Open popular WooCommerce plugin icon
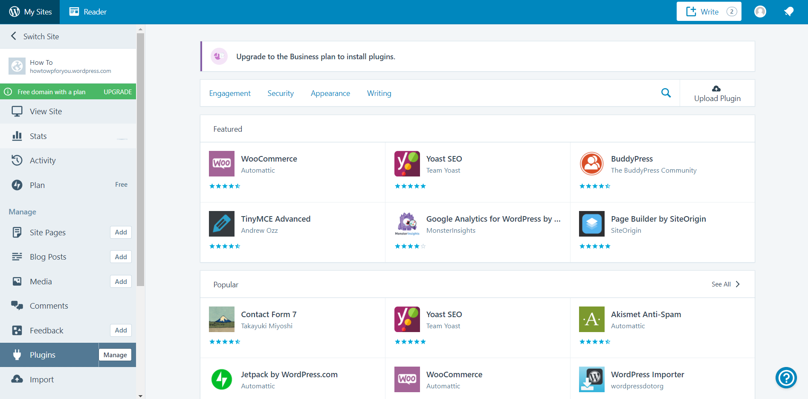Screen dimensions: 808x399 pyautogui.click(x=407, y=379)
